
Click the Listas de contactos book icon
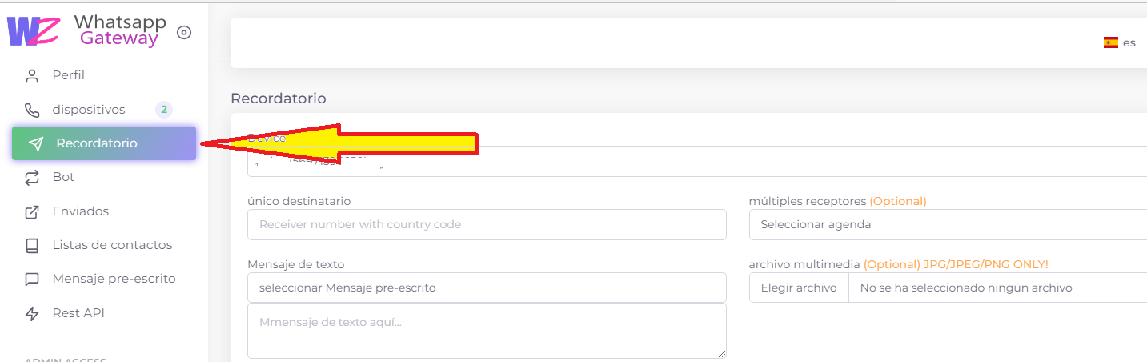(x=32, y=246)
